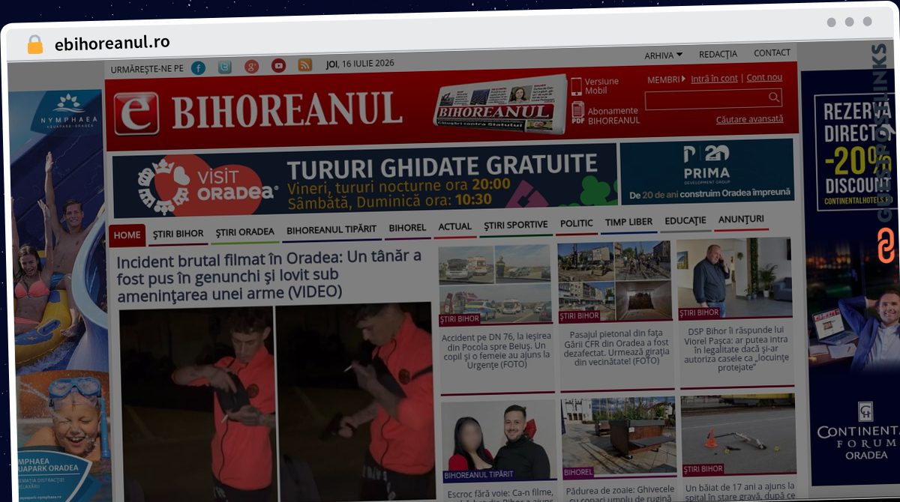
Task: Select the ŞTIRI SPORTIVE tab
Action: click(515, 224)
